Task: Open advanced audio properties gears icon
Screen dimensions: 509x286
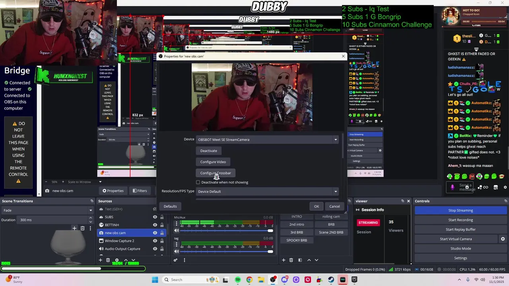Action: pos(175,260)
